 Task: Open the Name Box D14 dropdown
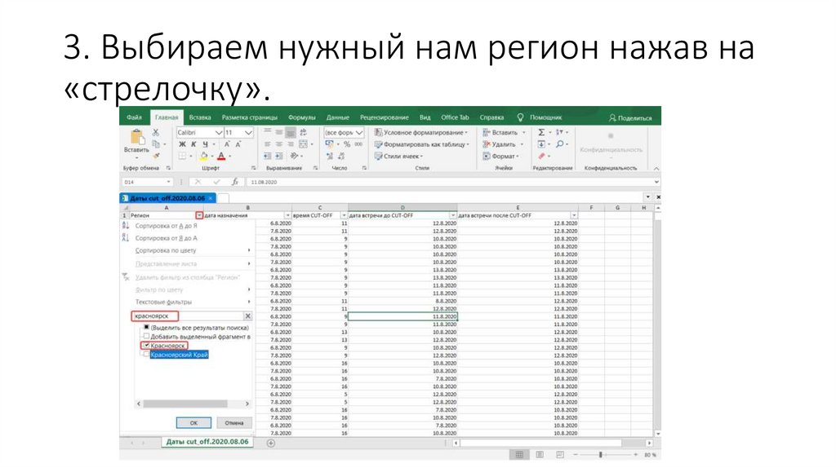point(168,182)
